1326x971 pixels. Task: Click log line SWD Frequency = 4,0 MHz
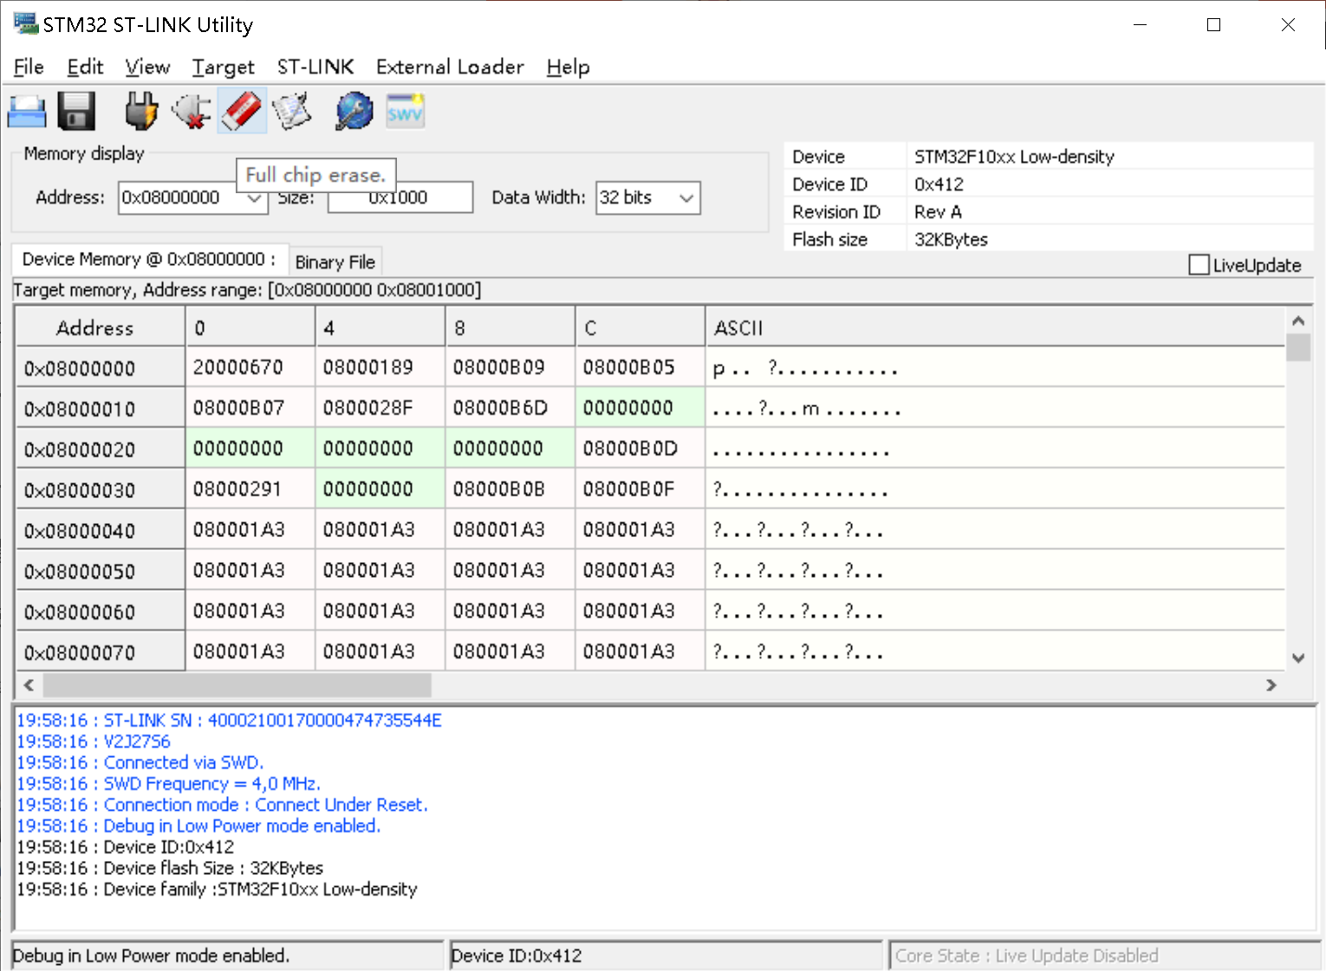168,784
